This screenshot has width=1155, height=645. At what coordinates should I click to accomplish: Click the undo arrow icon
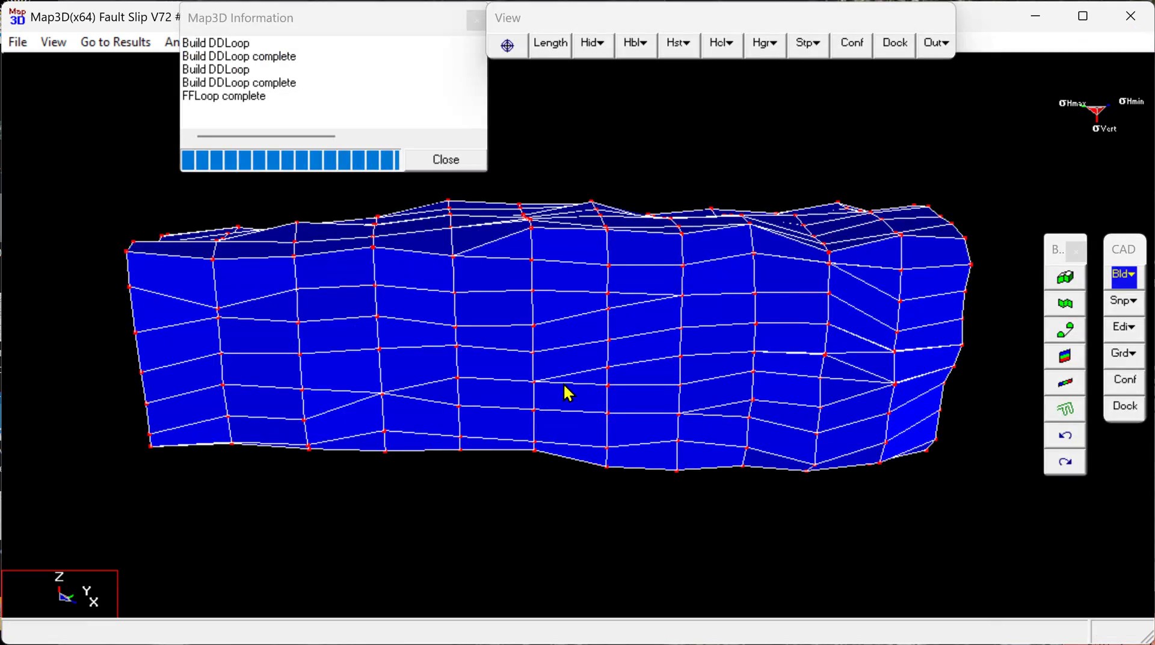click(1065, 436)
